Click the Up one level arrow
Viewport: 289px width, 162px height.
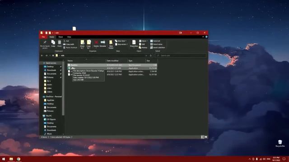[x=53, y=55]
